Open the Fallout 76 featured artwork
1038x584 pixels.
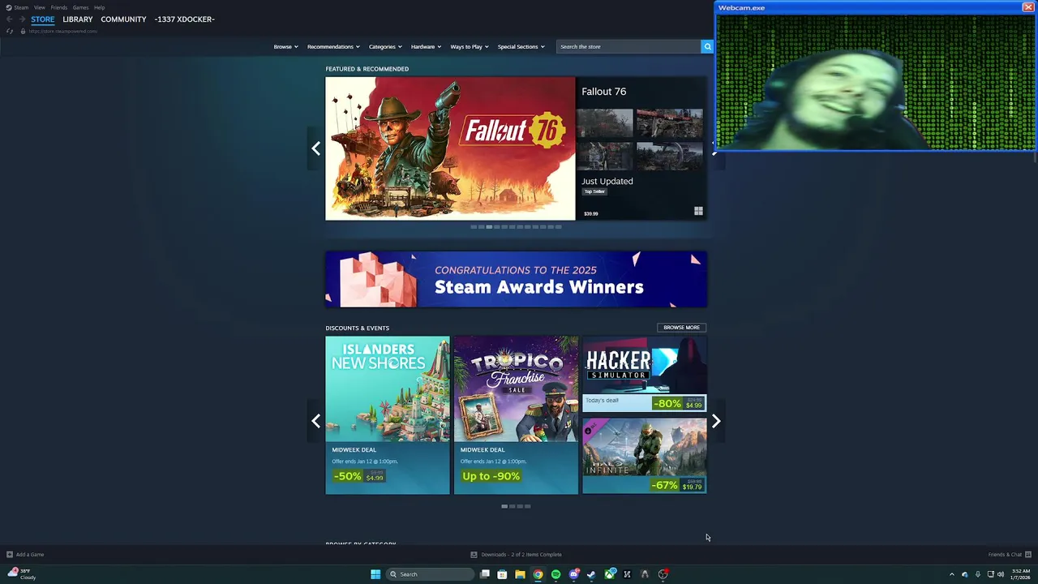click(x=450, y=148)
